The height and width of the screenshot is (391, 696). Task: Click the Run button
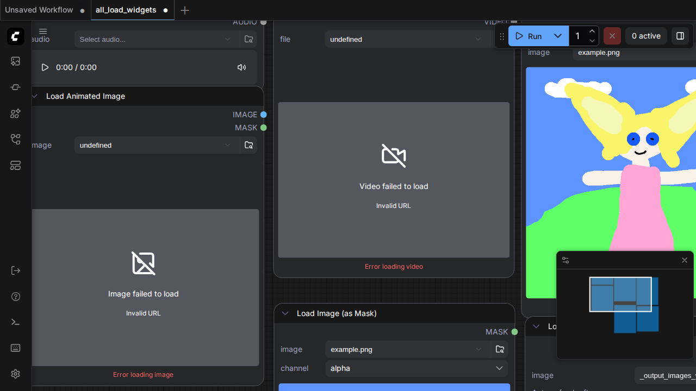coord(529,36)
